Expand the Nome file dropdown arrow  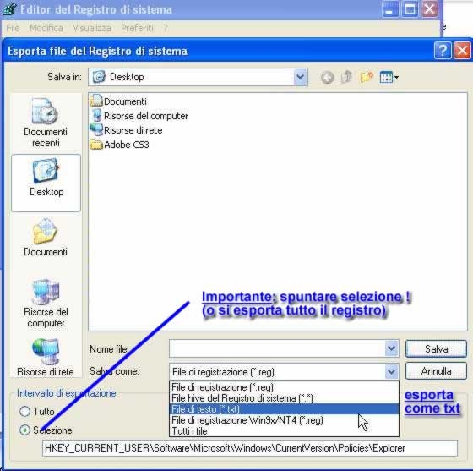click(x=391, y=348)
